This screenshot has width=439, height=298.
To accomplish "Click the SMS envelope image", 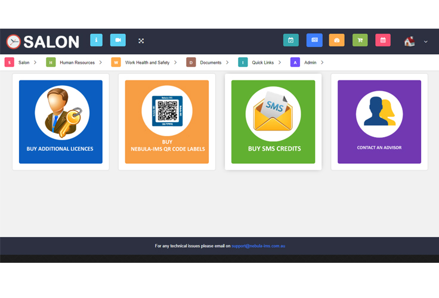I will point(273,114).
